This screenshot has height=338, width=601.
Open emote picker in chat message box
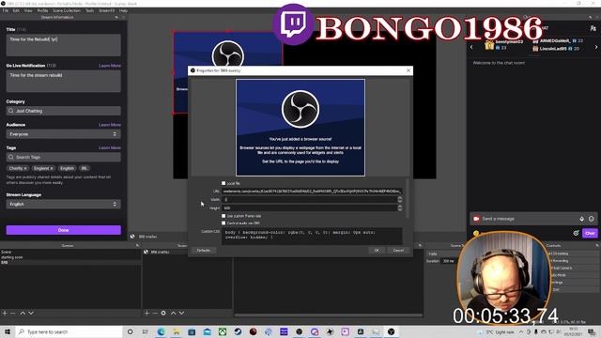coord(592,219)
